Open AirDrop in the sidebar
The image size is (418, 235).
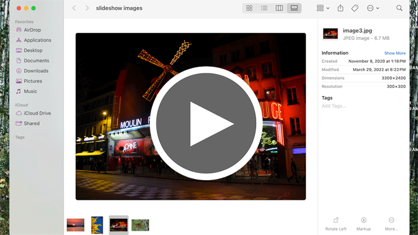[x=29, y=30]
